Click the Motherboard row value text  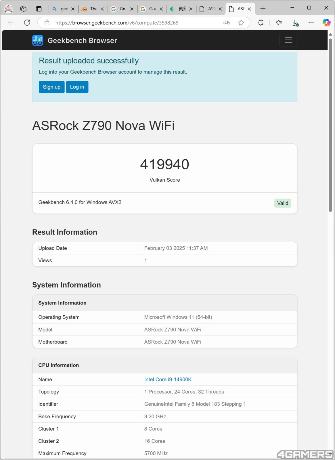[173, 342]
